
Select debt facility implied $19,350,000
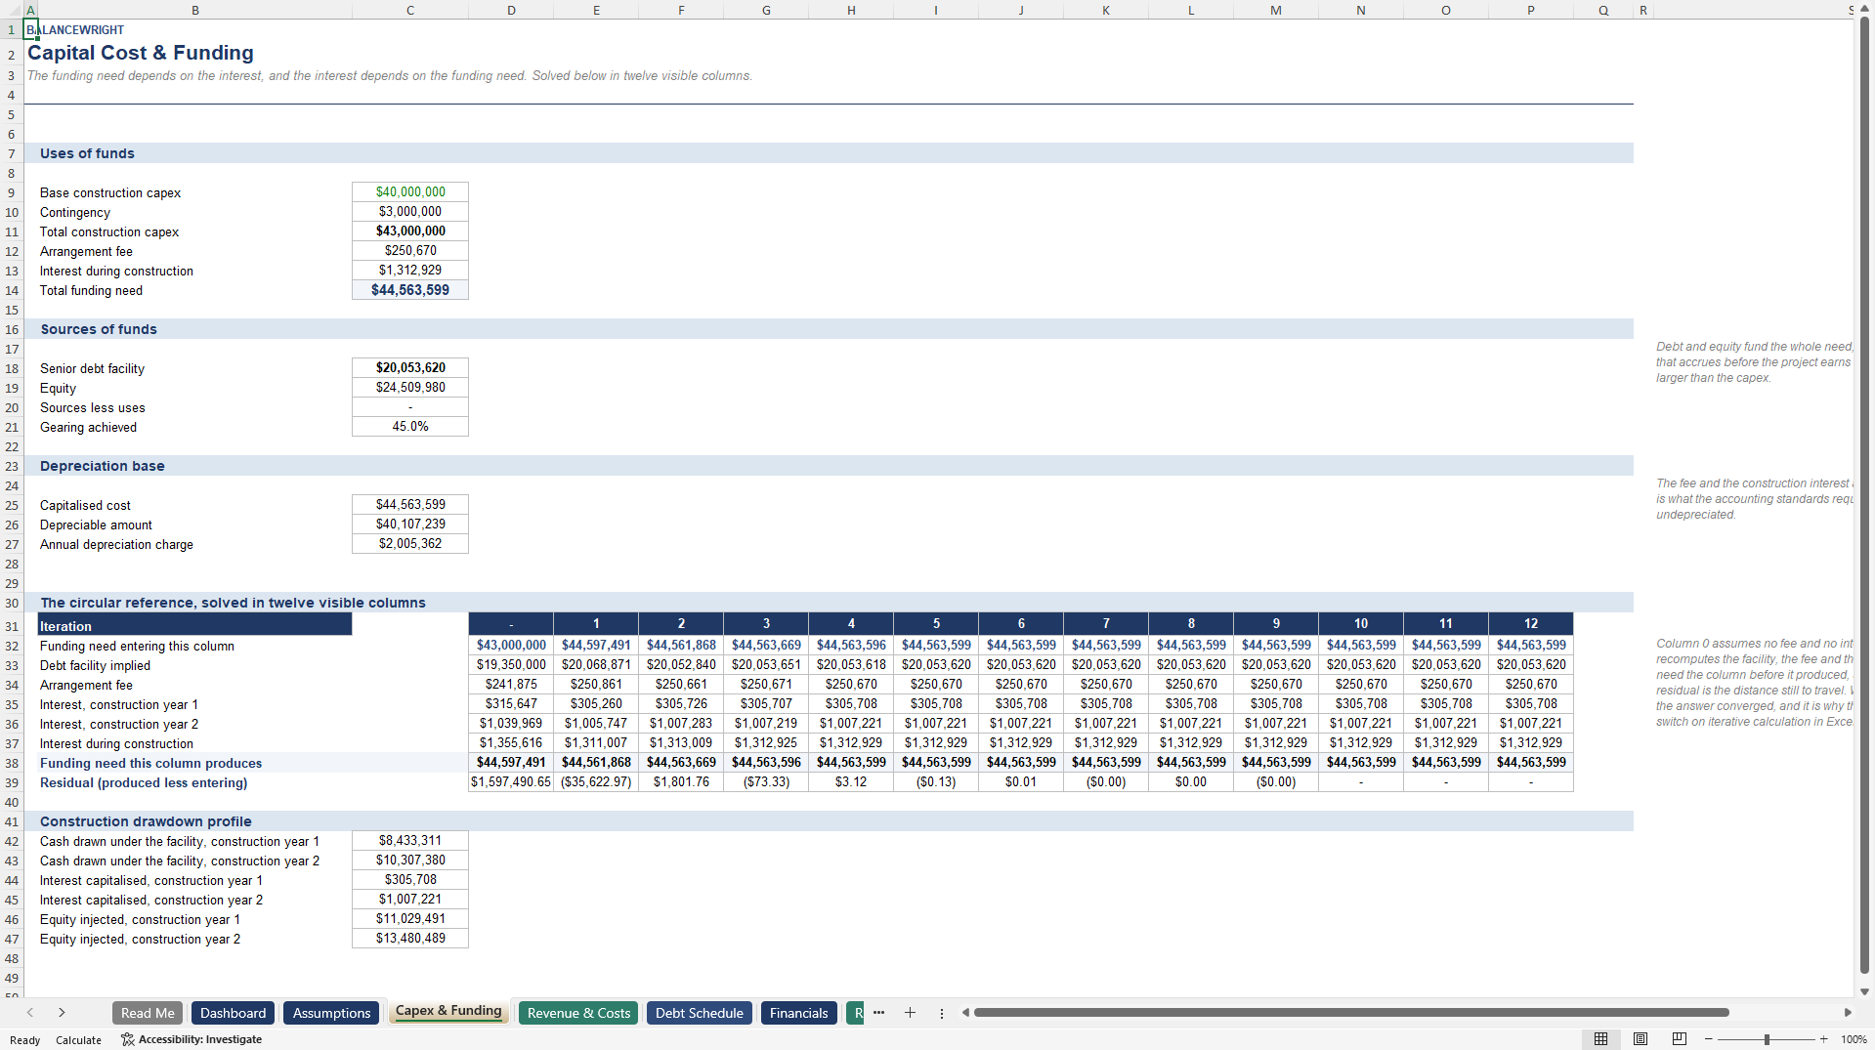tap(511, 665)
